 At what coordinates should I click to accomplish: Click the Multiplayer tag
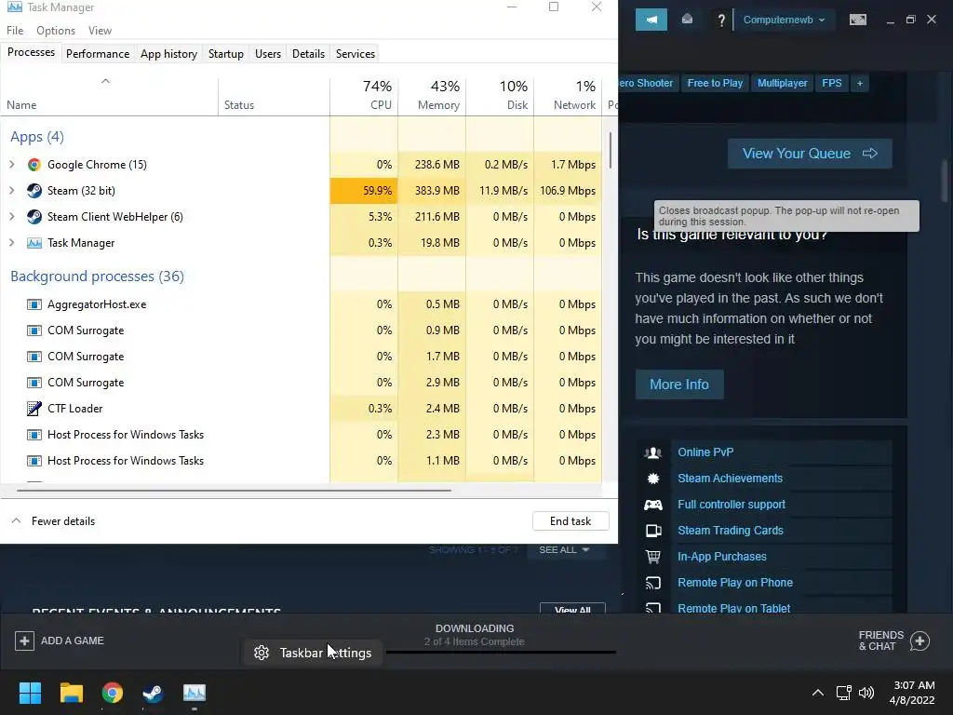(782, 83)
